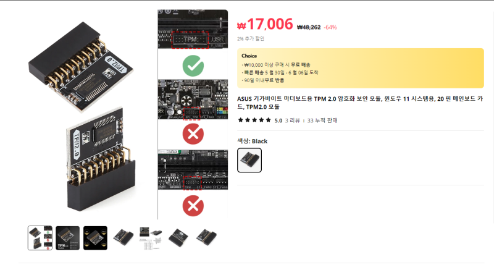The width and height of the screenshot is (494, 275).
Task: Click the 2% 추가 할인 discount text
Action: tap(251, 38)
